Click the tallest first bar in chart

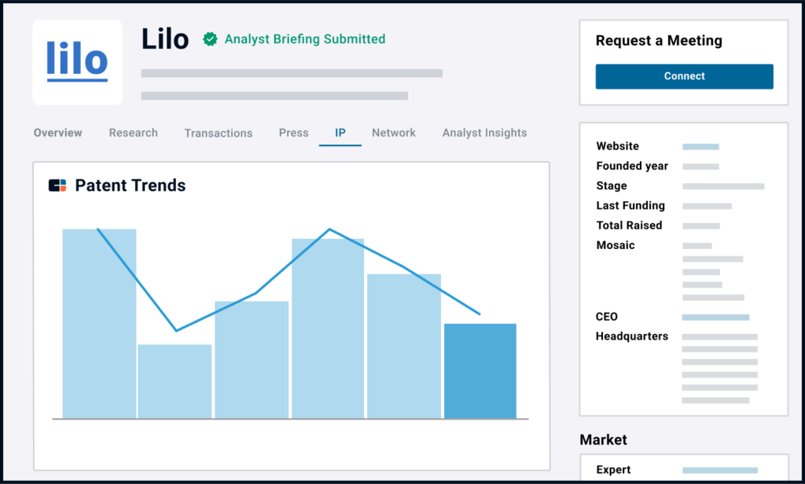(x=99, y=323)
